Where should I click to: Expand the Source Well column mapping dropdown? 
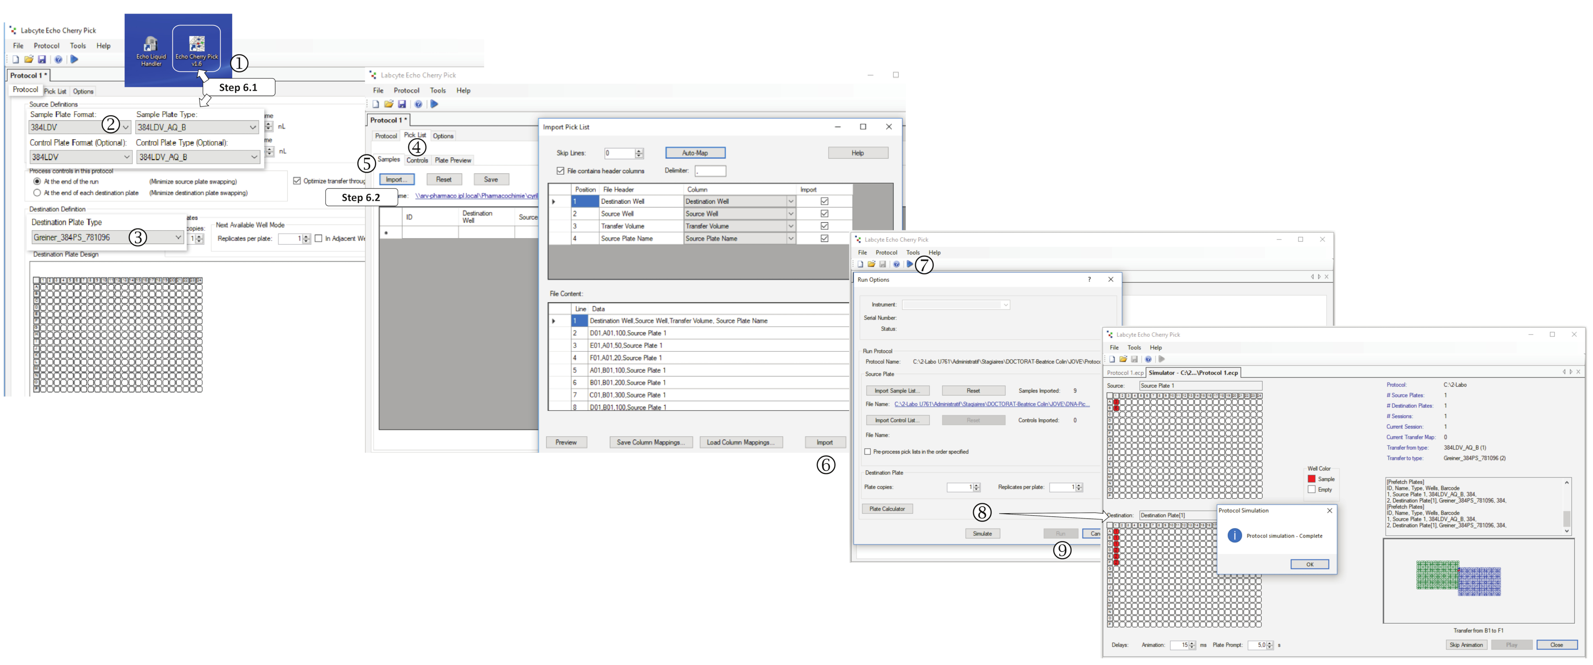790,214
